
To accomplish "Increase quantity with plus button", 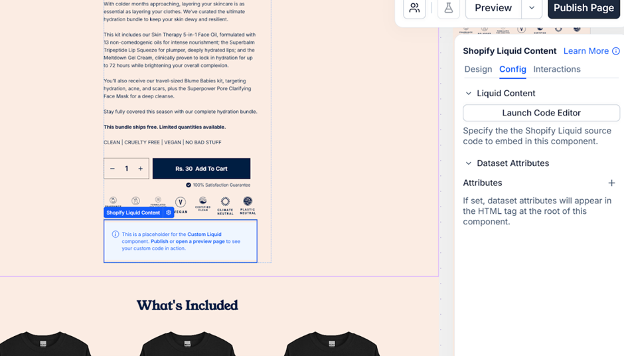I will pyautogui.click(x=141, y=169).
